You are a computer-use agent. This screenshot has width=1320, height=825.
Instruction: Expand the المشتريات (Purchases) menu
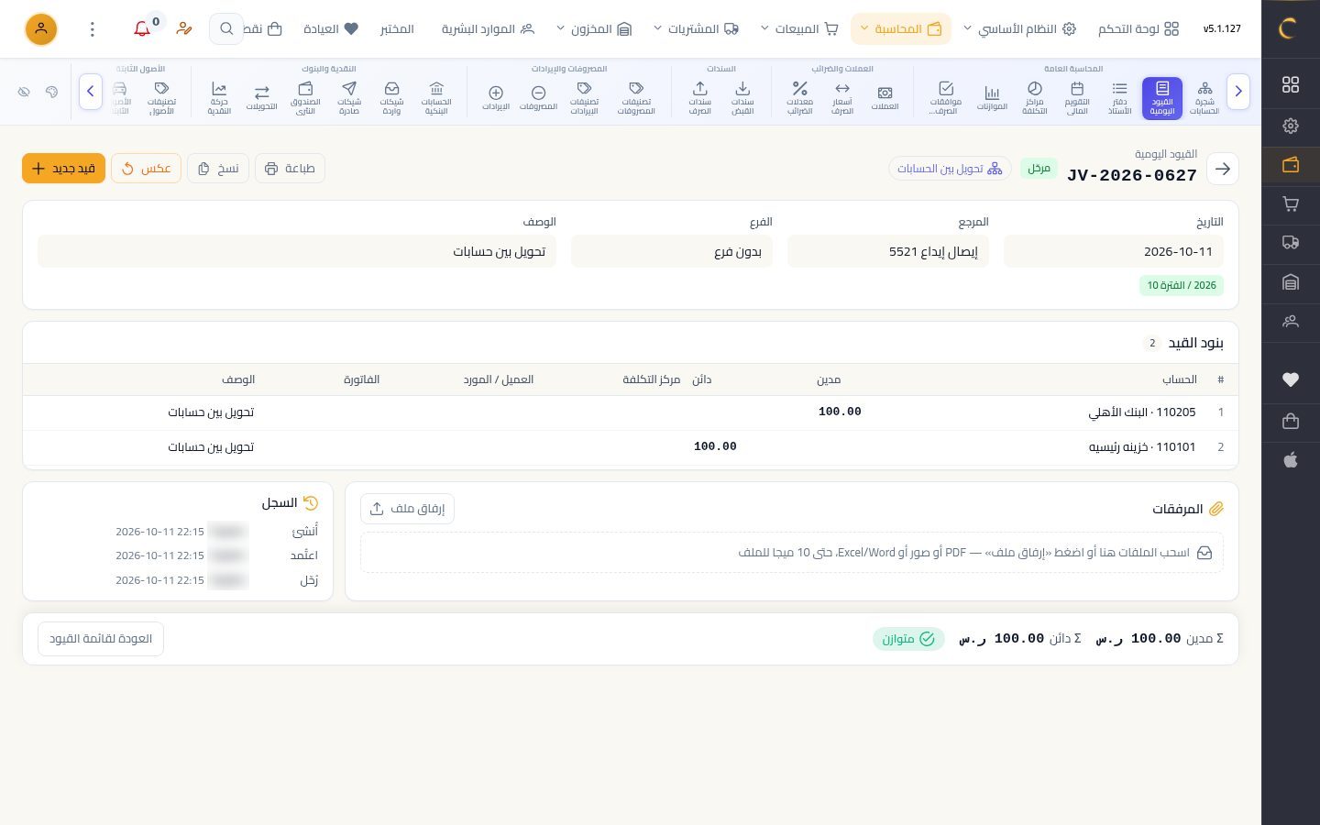point(696,29)
